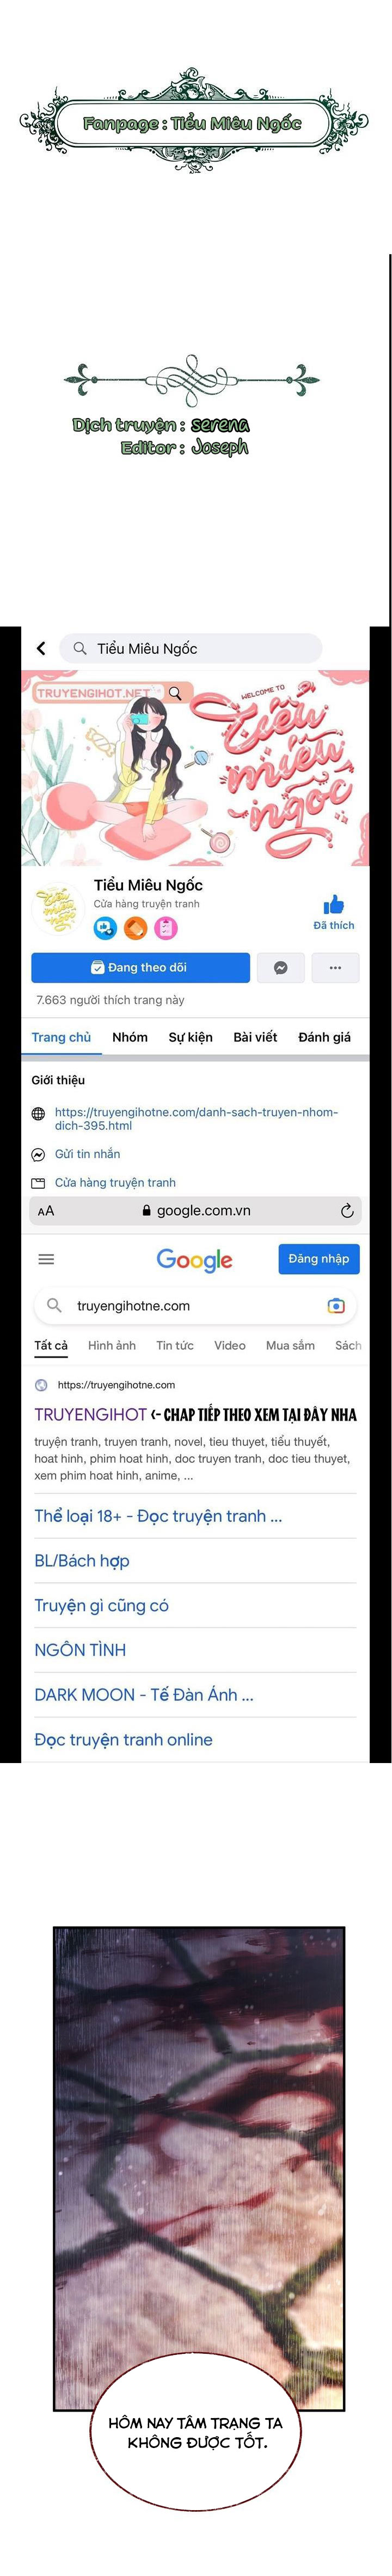Open the BL/Bách hợp result link

click(82, 1560)
